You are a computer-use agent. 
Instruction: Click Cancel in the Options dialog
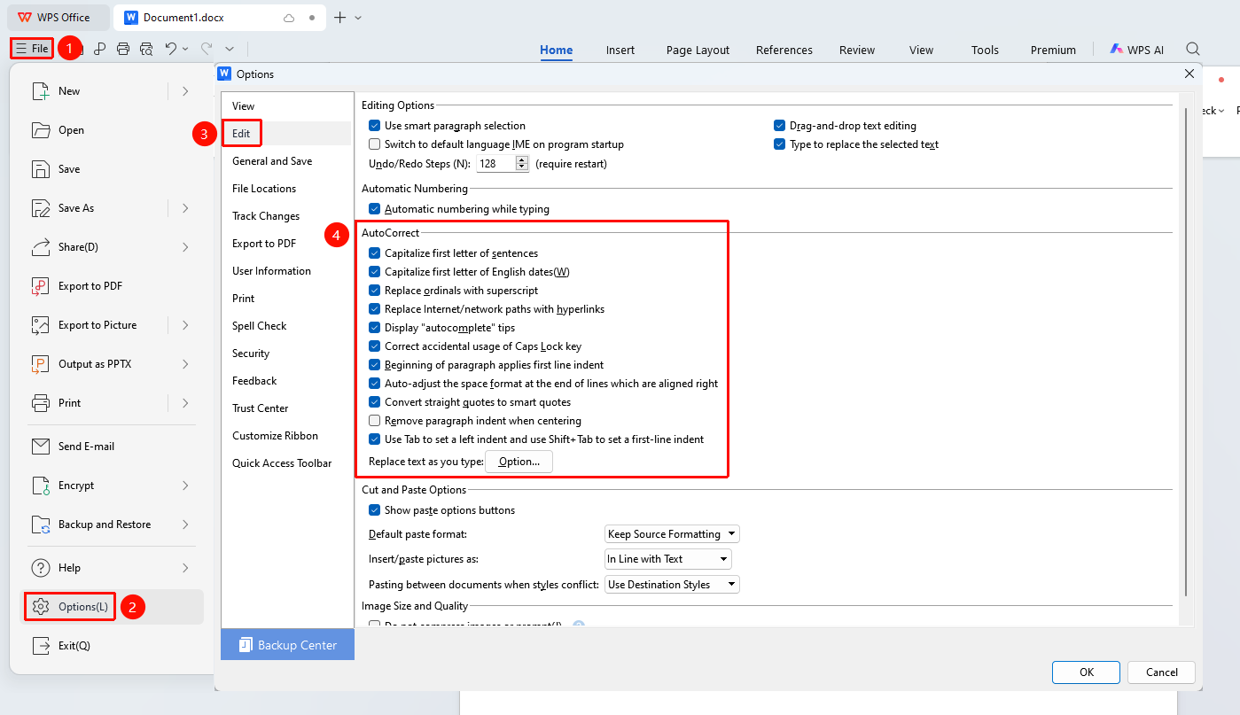pos(1162,672)
